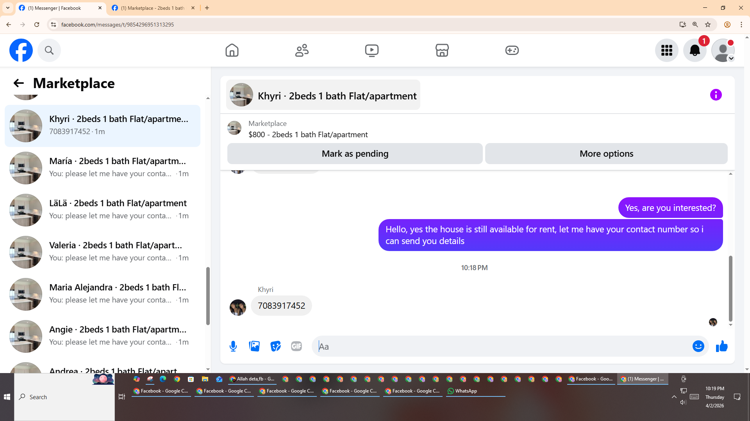The height and width of the screenshot is (421, 750).
Task: Record a voice clip with microphone icon
Action: (233, 346)
